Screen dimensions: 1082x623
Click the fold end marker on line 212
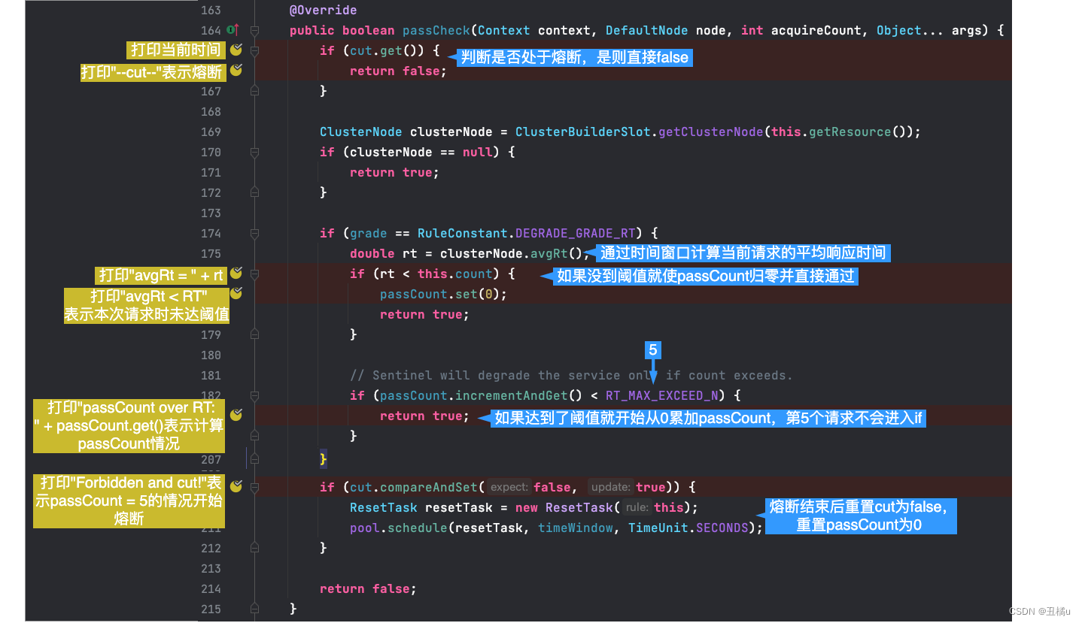coord(254,548)
